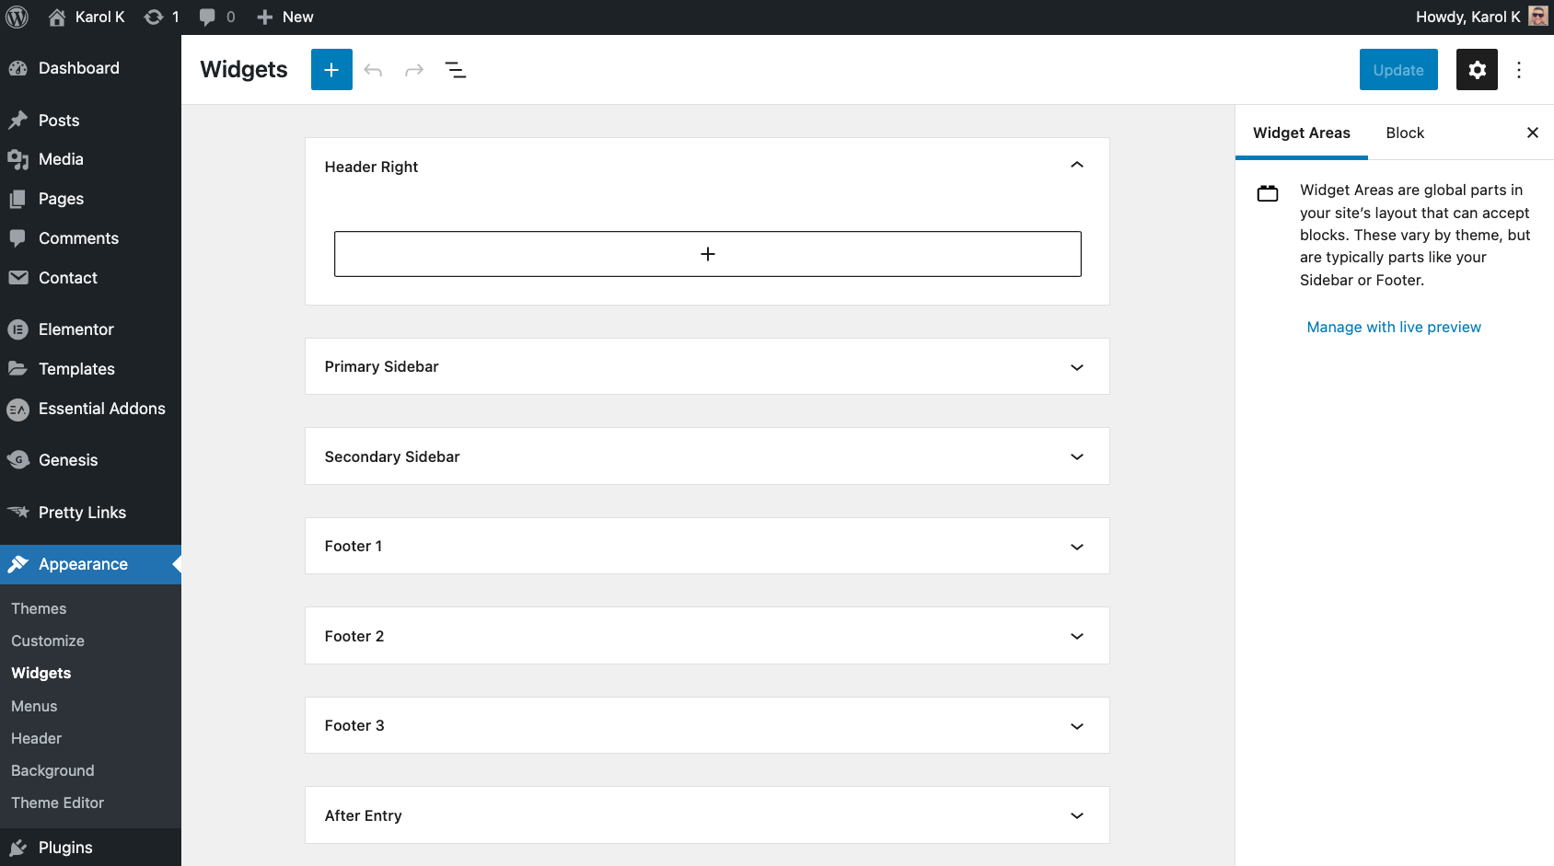The width and height of the screenshot is (1554, 866).
Task: Click the Undo arrow icon
Action: click(373, 70)
